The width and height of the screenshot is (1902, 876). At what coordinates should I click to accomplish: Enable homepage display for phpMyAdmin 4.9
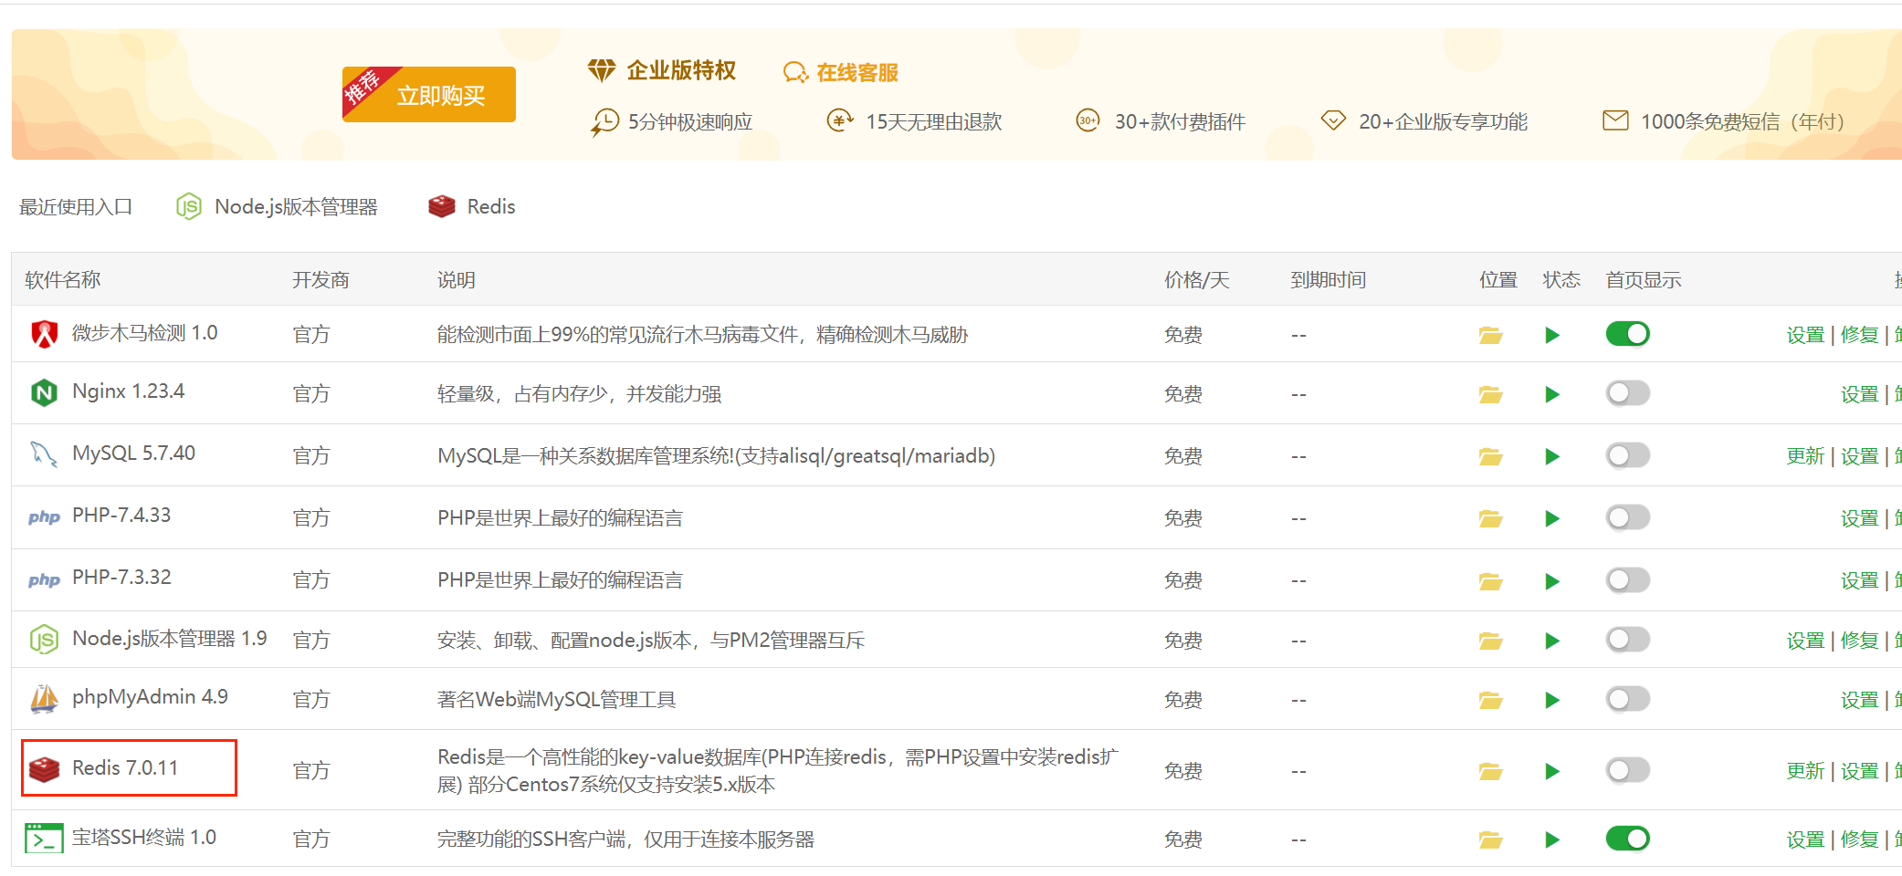(x=1627, y=699)
